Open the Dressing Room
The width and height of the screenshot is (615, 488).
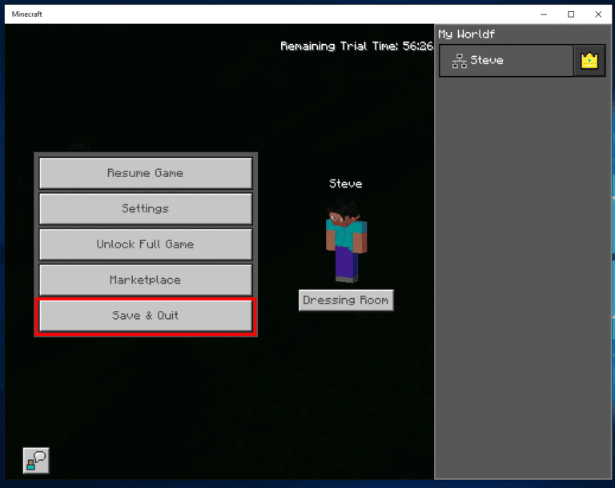coord(346,300)
